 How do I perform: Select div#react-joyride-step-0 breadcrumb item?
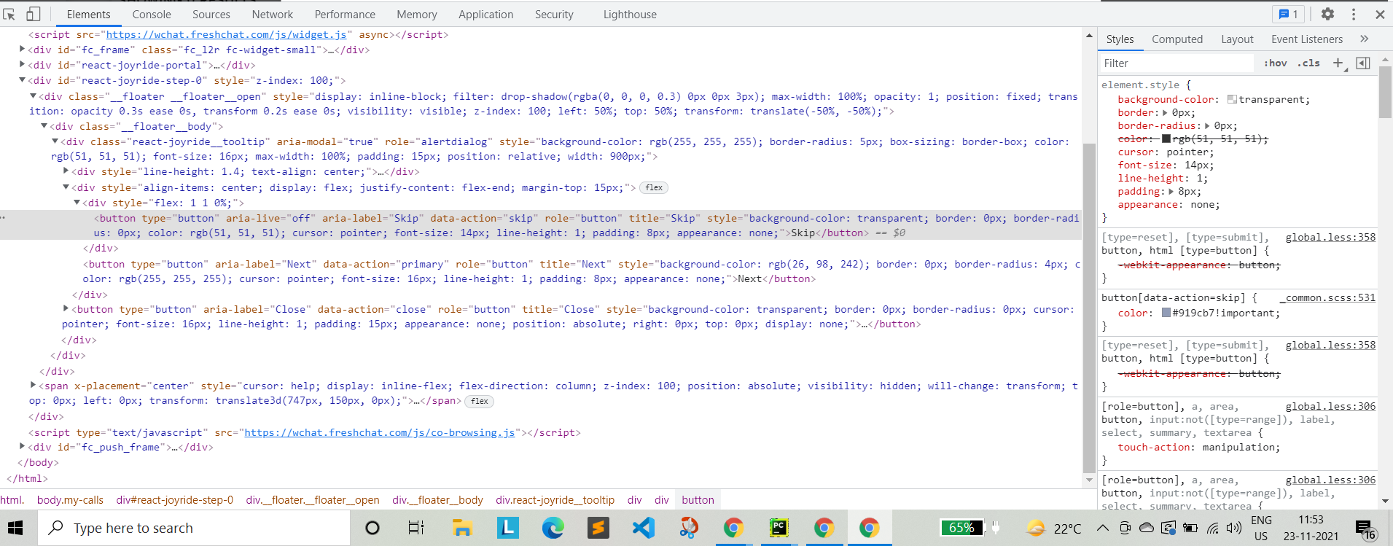pyautogui.click(x=175, y=500)
